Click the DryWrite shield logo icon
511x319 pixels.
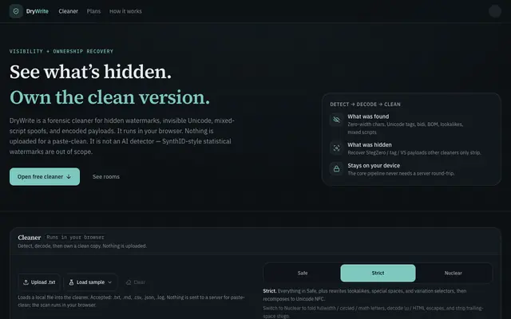coord(16,11)
